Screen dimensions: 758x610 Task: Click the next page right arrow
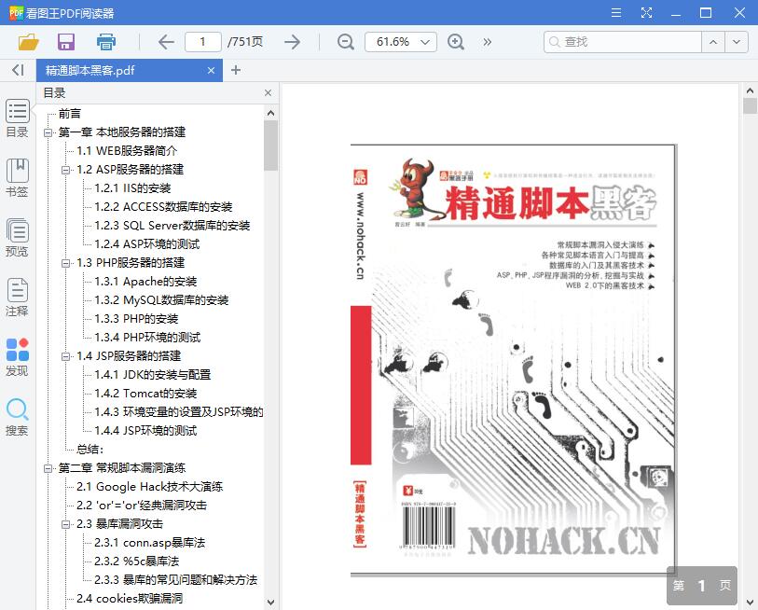(292, 42)
